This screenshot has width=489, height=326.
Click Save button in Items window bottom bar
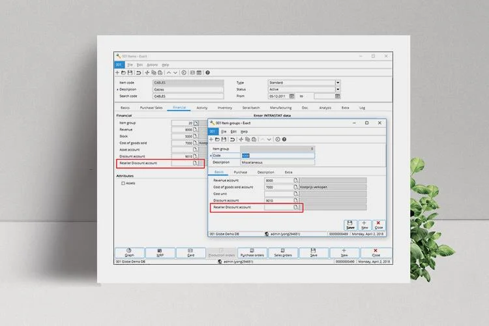tap(314, 253)
